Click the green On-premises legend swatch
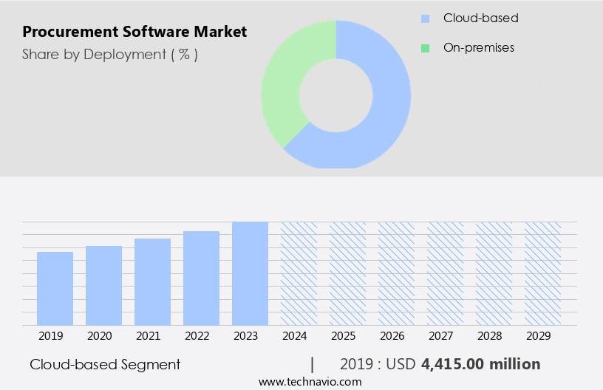603x390 pixels. (x=425, y=48)
